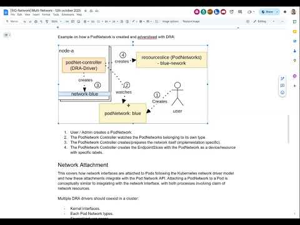300x225 pixels.
Task: Toggle spelling and grammar check
Action: click(x=41, y=21)
